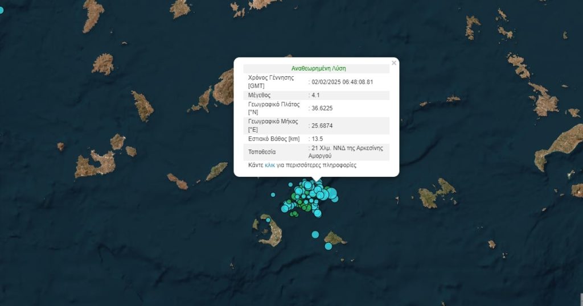
Task: Click the focal depth value 13.5
Action: 317,138
